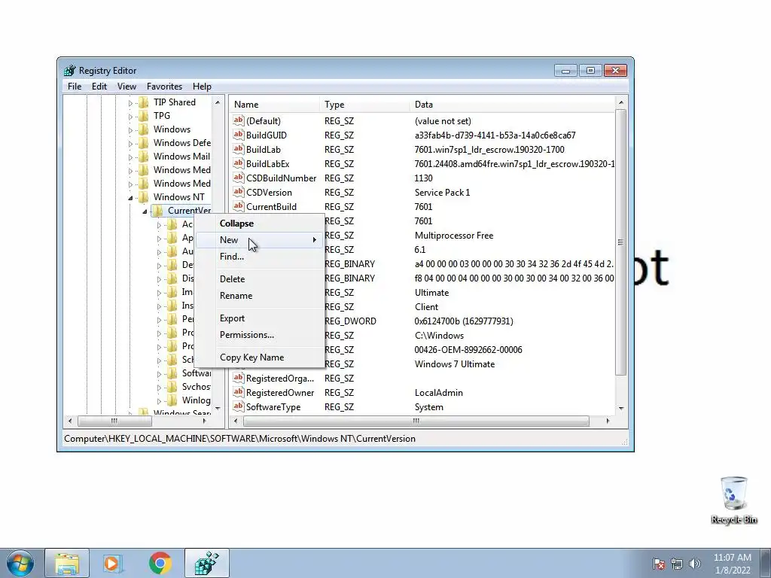Expand the Windows key node

(x=130, y=130)
